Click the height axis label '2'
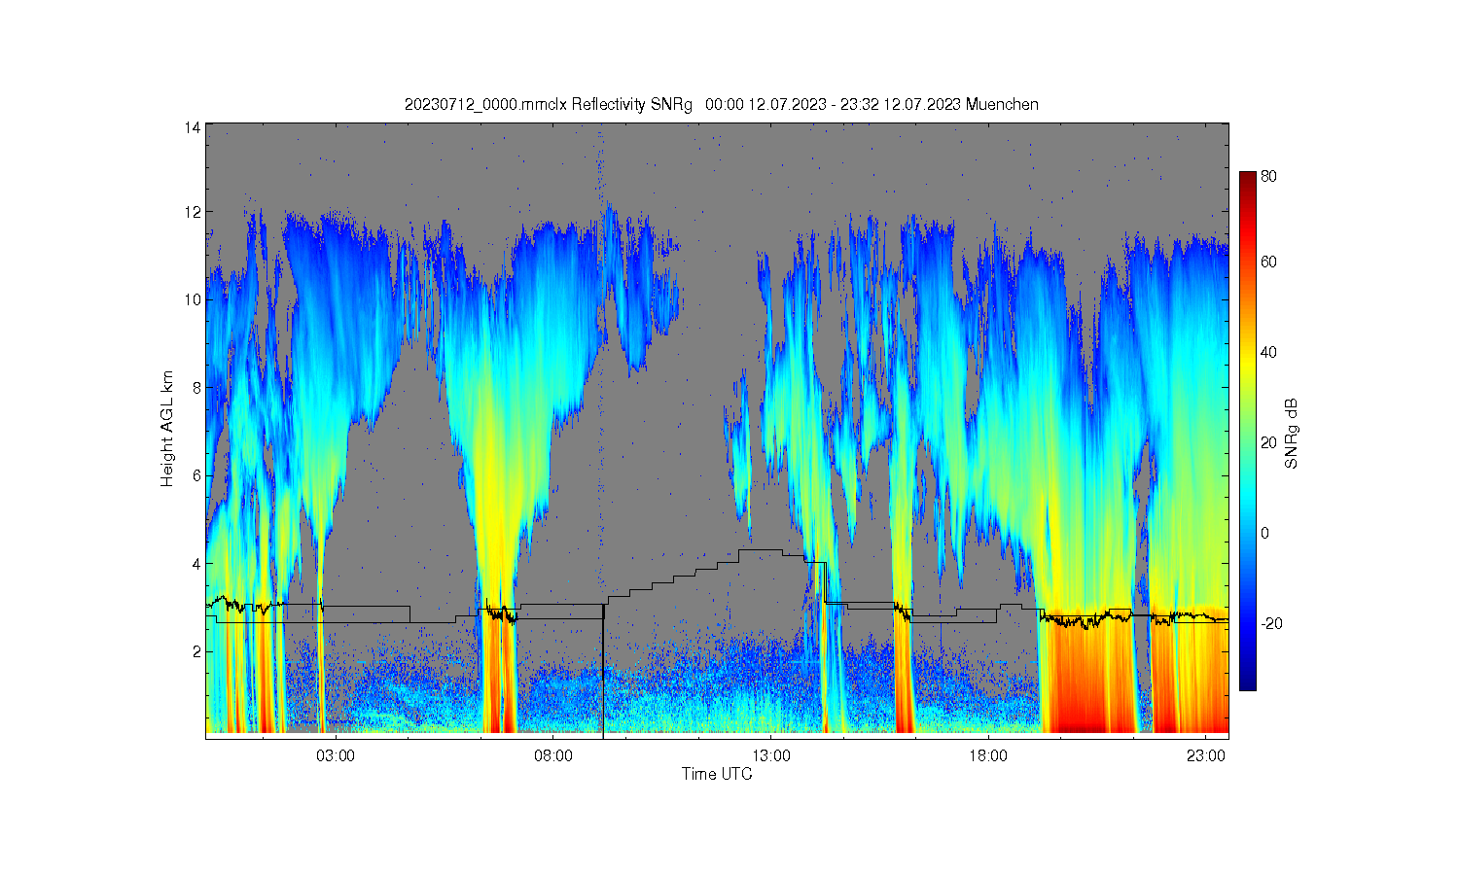Image resolution: width=1459 pixels, height=875 pixels. (x=196, y=651)
